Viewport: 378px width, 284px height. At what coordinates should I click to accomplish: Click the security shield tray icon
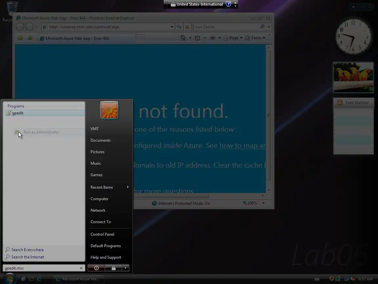[332, 279]
